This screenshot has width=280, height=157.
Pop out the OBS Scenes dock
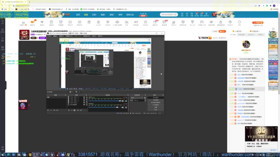pyautogui.click(x=65, y=95)
